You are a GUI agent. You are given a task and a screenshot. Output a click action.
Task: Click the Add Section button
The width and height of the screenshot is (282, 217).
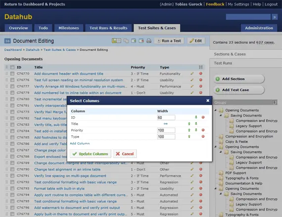(x=239, y=79)
